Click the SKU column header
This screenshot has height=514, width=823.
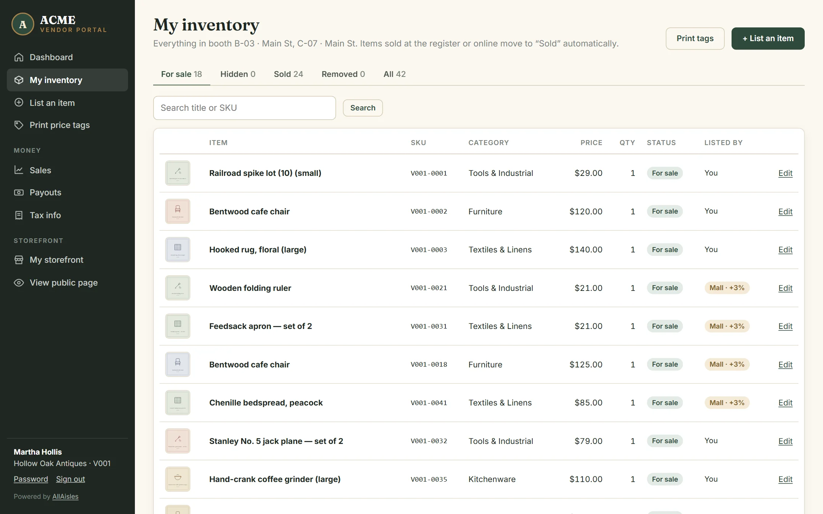418,142
